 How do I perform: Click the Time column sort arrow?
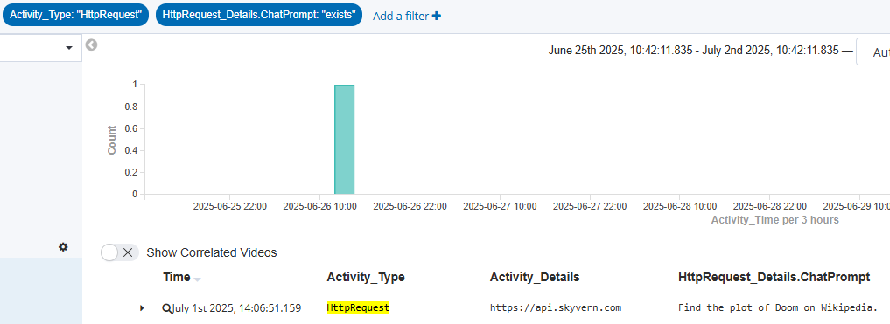(x=197, y=279)
